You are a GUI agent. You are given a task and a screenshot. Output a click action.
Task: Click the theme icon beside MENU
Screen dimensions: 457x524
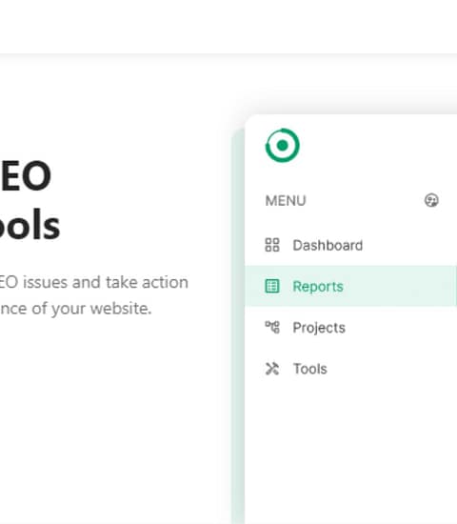[431, 200]
